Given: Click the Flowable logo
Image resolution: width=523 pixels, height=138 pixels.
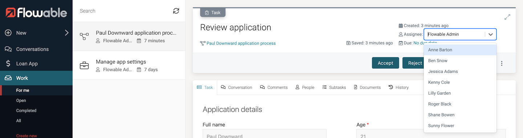Looking at the screenshot, I should 36,13.
